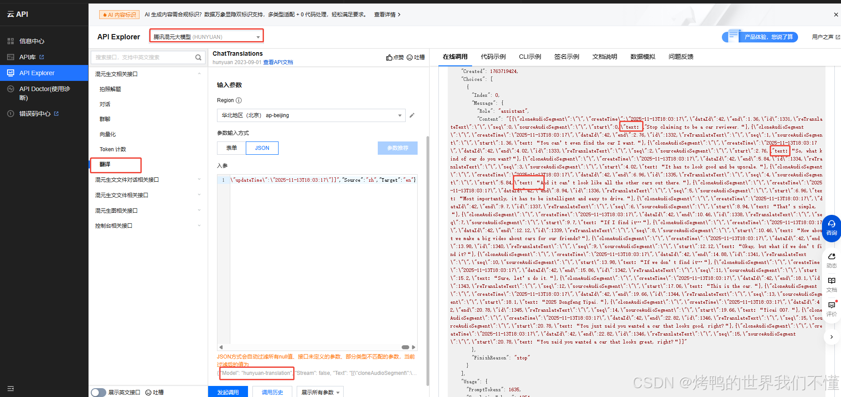Click the Region help info icon
Image resolution: width=841 pixels, height=397 pixels.
[239, 100]
